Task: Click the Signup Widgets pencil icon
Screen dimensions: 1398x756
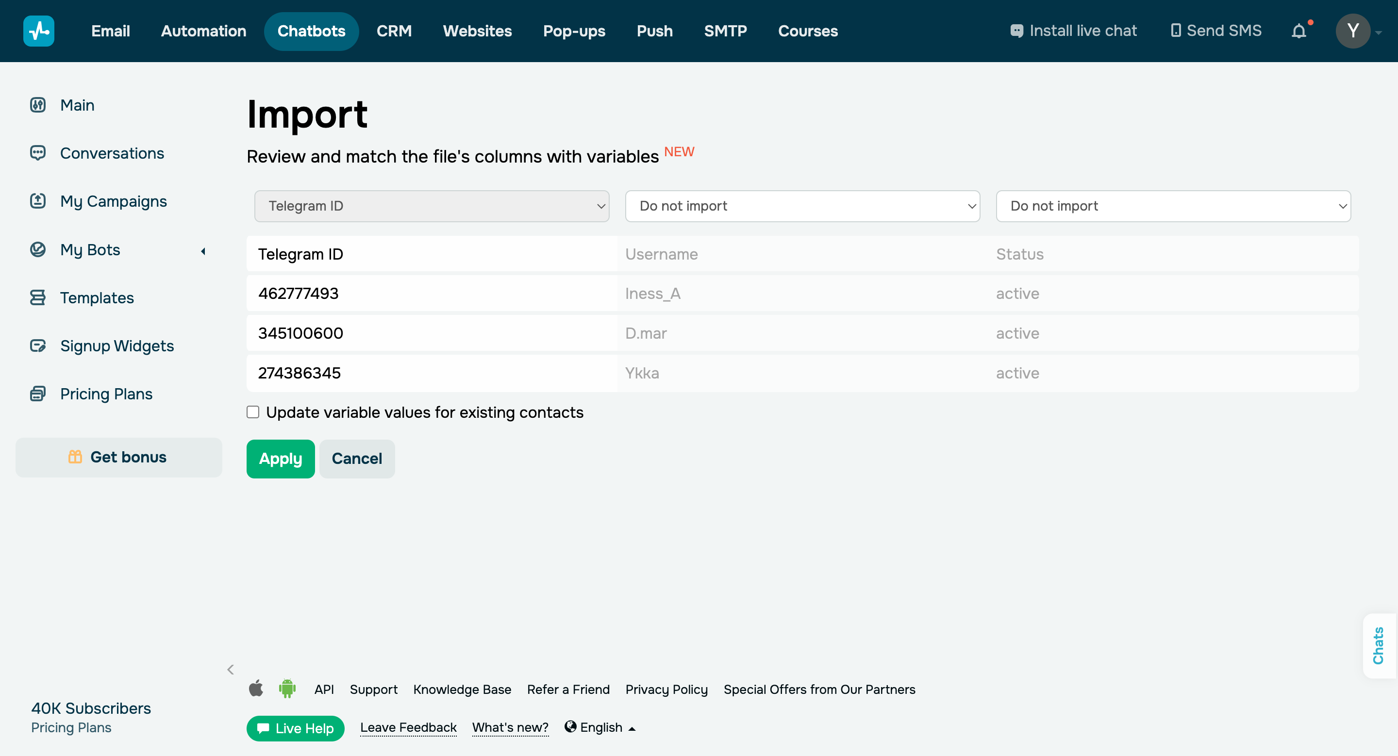Action: click(x=37, y=345)
